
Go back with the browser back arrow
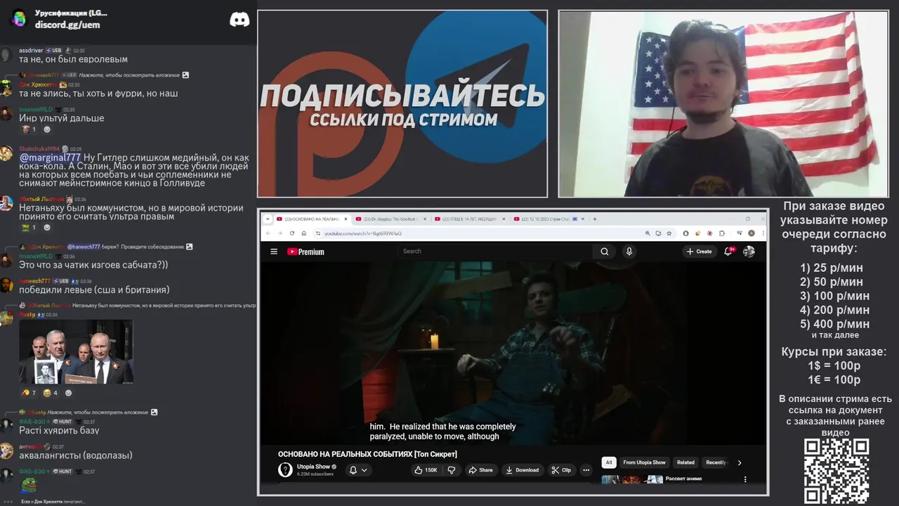[268, 233]
